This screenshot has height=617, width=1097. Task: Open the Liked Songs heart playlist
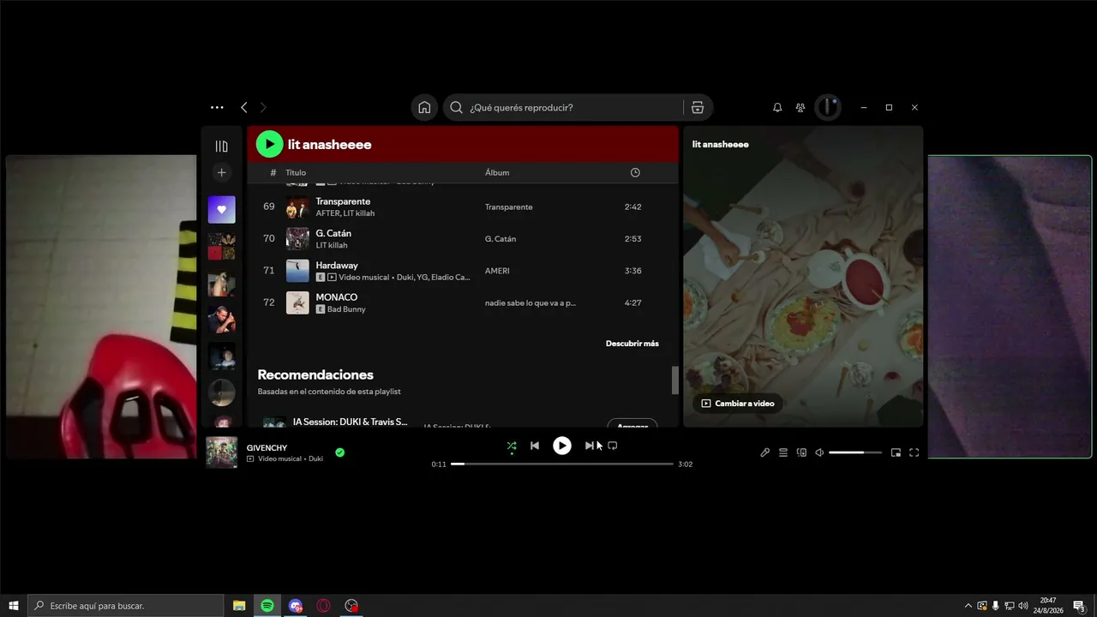click(221, 209)
